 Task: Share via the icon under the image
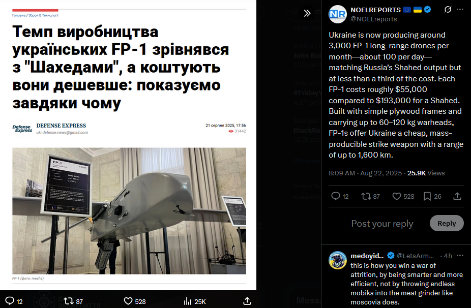tap(247, 301)
